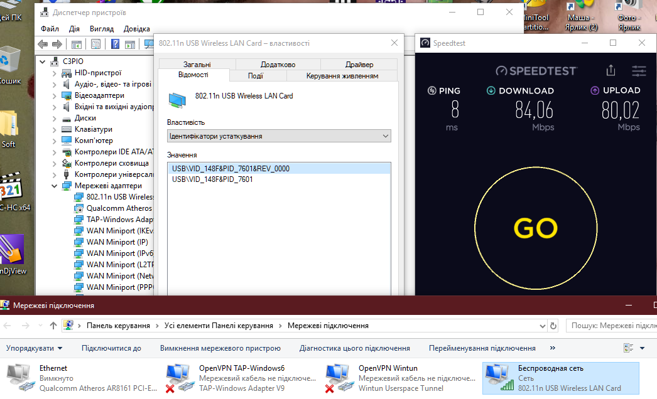
Task: Open the view options dropdown arrow
Action: (643, 348)
